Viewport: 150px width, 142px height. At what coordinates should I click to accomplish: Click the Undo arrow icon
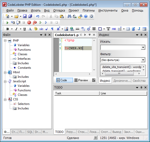(x=37, y=16)
